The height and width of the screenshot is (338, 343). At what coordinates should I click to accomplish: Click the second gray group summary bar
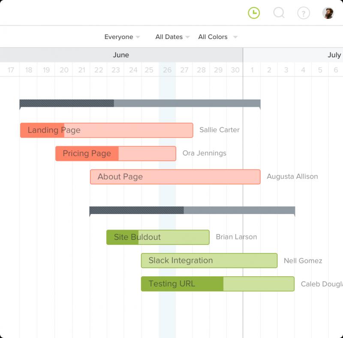pyautogui.click(x=192, y=210)
